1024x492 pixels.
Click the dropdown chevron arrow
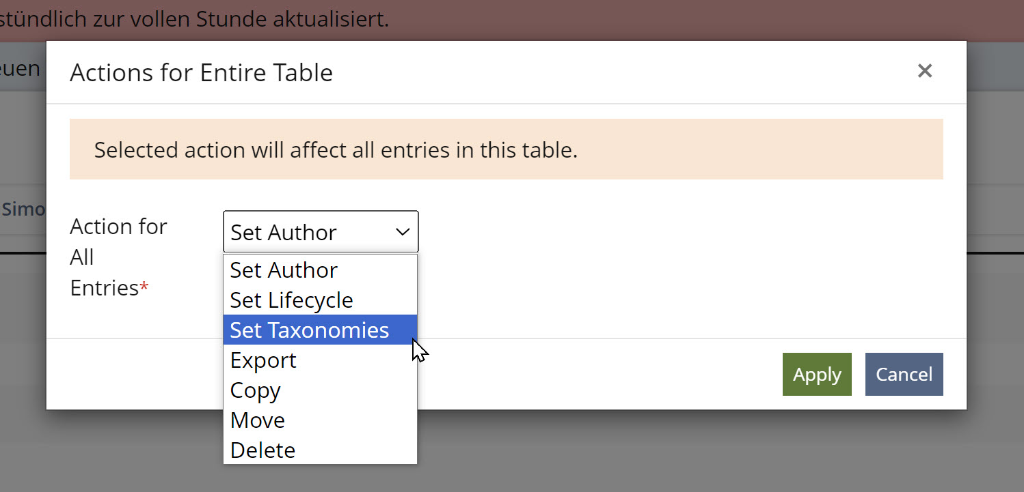pos(402,232)
